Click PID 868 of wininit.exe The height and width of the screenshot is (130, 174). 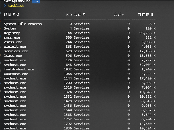[69, 47]
